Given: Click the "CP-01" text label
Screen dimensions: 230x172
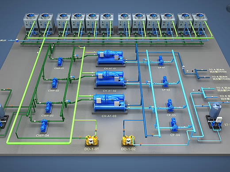Looking at the screenshot, I should click(161, 67).
